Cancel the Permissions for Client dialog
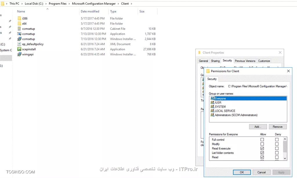 coord(261,172)
